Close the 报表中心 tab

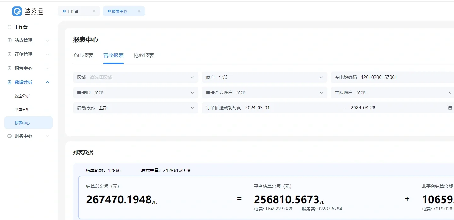[x=139, y=11]
